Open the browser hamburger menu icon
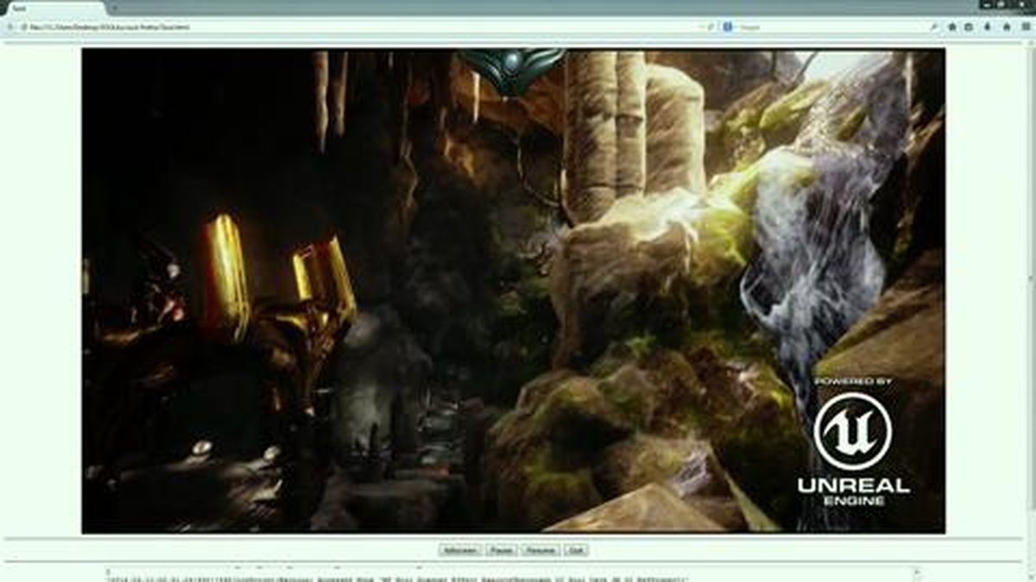Screen dimensions: 1036x582 click(x=1025, y=27)
